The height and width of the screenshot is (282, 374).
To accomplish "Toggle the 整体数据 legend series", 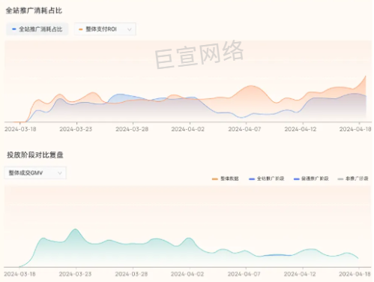I will point(225,178).
